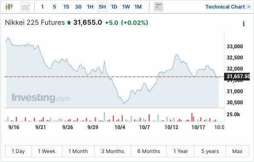254x162 pixels.
Task: Show the 1 Day range
Action: [18, 151]
